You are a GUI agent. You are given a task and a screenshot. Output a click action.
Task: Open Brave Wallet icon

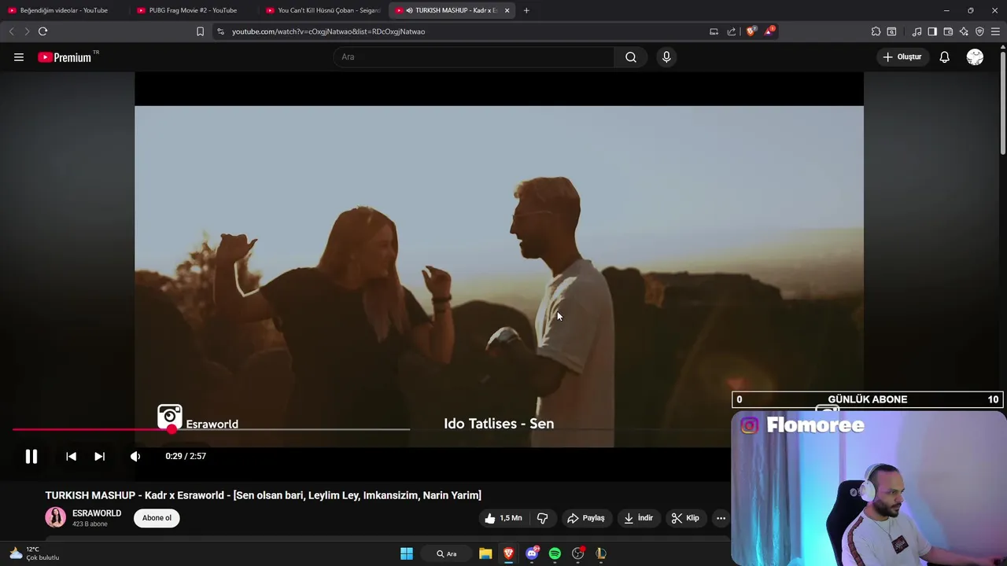pos(948,31)
